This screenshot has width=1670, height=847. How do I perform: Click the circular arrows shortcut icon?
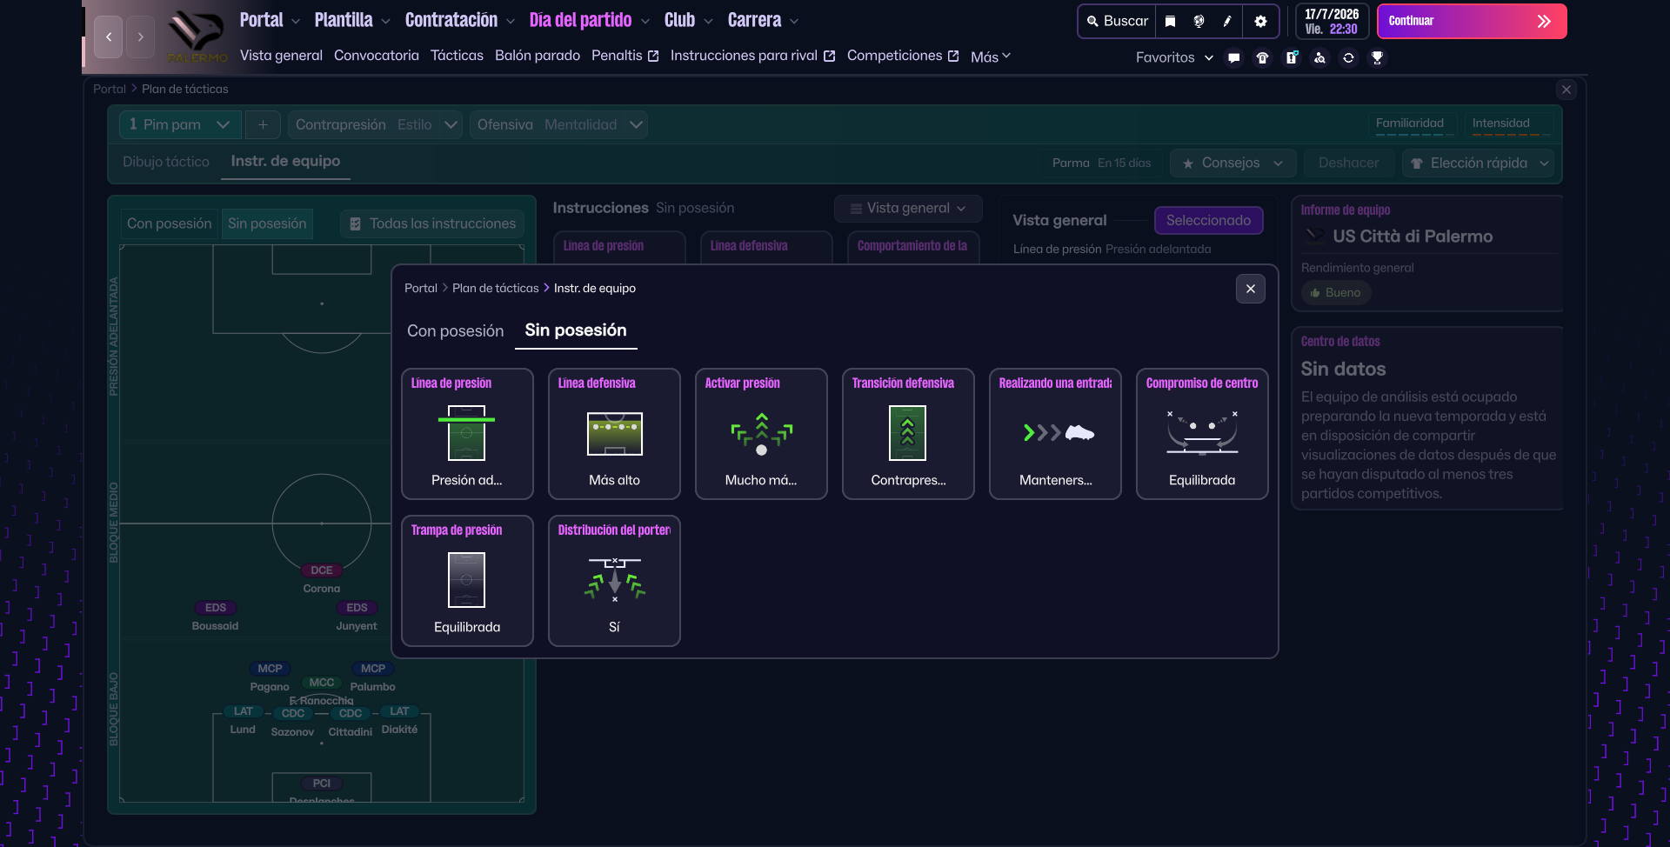1348,58
